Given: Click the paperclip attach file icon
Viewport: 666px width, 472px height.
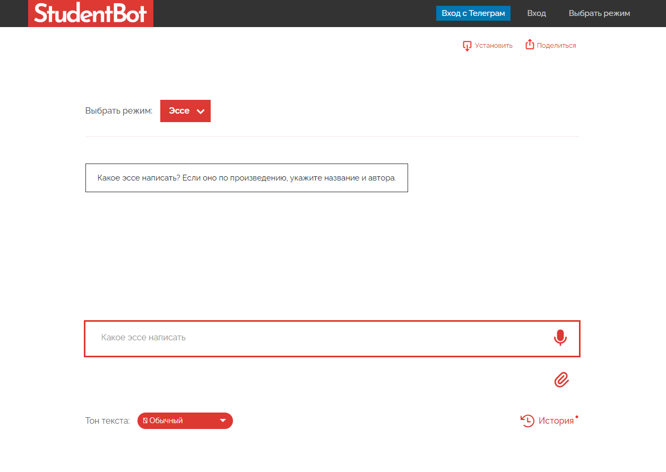Looking at the screenshot, I should 561,380.
